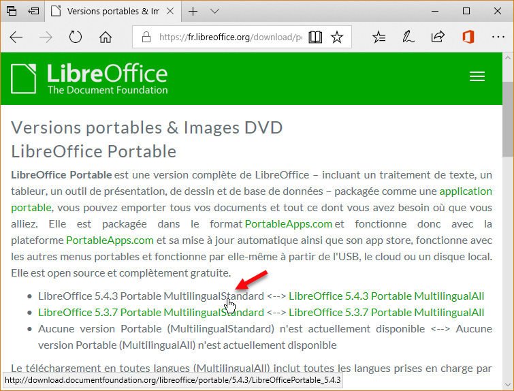Download LibreOffice 5.4.3 Portable MultilingualStandard
The image size is (514, 391).
(x=151, y=296)
